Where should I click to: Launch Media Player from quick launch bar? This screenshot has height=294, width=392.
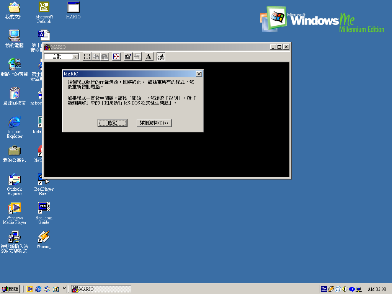tap(29, 289)
